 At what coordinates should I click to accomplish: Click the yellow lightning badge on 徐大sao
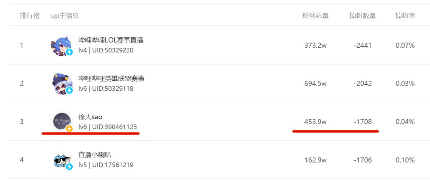[69, 128]
